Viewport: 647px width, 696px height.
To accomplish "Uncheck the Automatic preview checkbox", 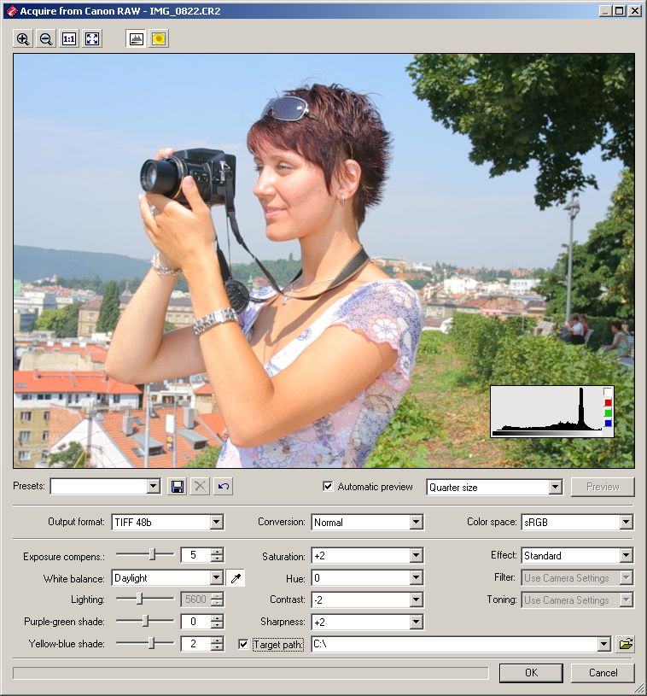I will click(328, 487).
